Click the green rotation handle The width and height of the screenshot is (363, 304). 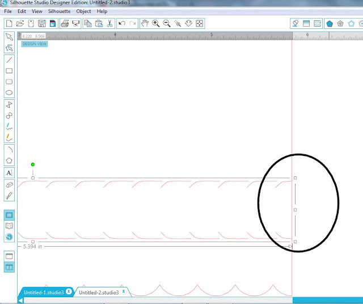(x=33, y=164)
